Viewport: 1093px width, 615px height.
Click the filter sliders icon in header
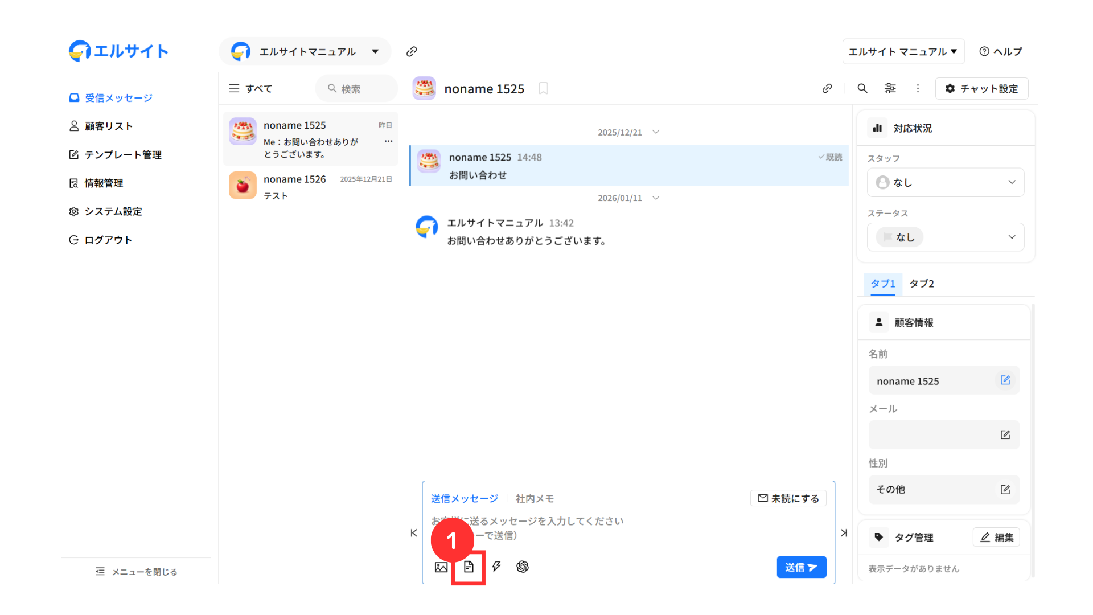click(x=890, y=88)
